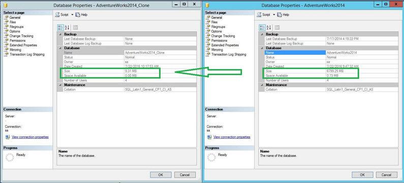Maximize the AdventureWorks2014 properties window

(386, 4)
